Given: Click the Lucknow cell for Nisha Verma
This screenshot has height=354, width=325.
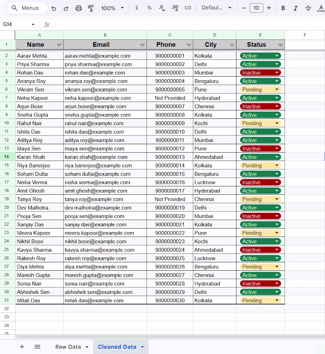Looking at the screenshot, I should tap(215, 182).
